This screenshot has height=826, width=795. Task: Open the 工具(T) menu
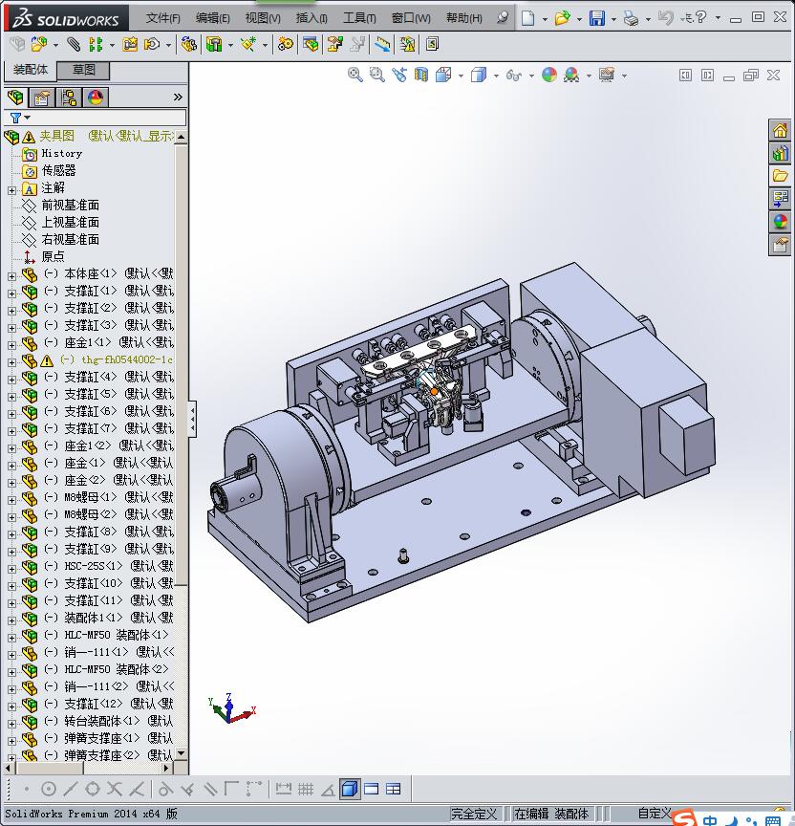(359, 18)
